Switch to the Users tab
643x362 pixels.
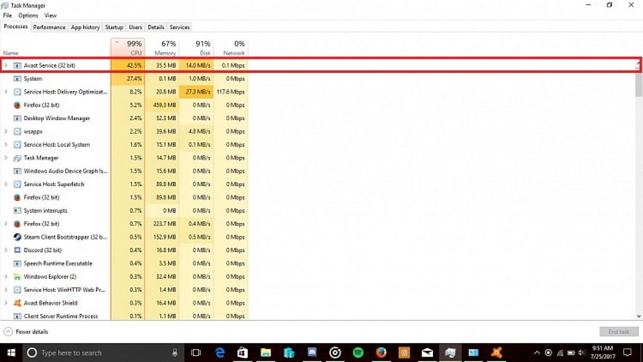pyautogui.click(x=136, y=27)
